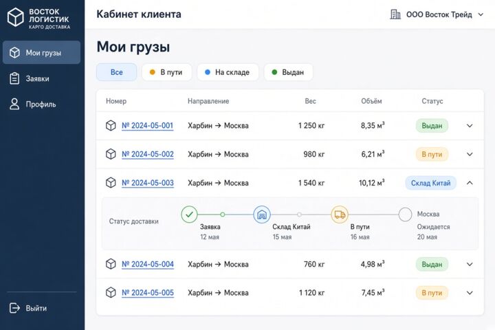Click В пути status badge of 2024-05-005
This screenshot has height=330, width=495.
tap(432, 293)
